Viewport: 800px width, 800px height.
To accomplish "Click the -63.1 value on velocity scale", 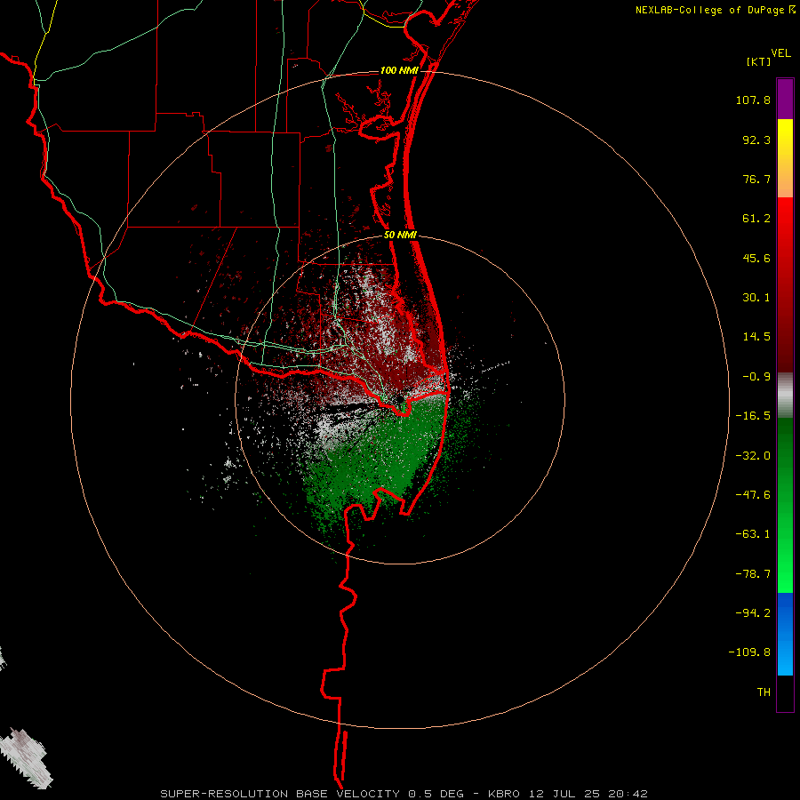I will [x=753, y=534].
